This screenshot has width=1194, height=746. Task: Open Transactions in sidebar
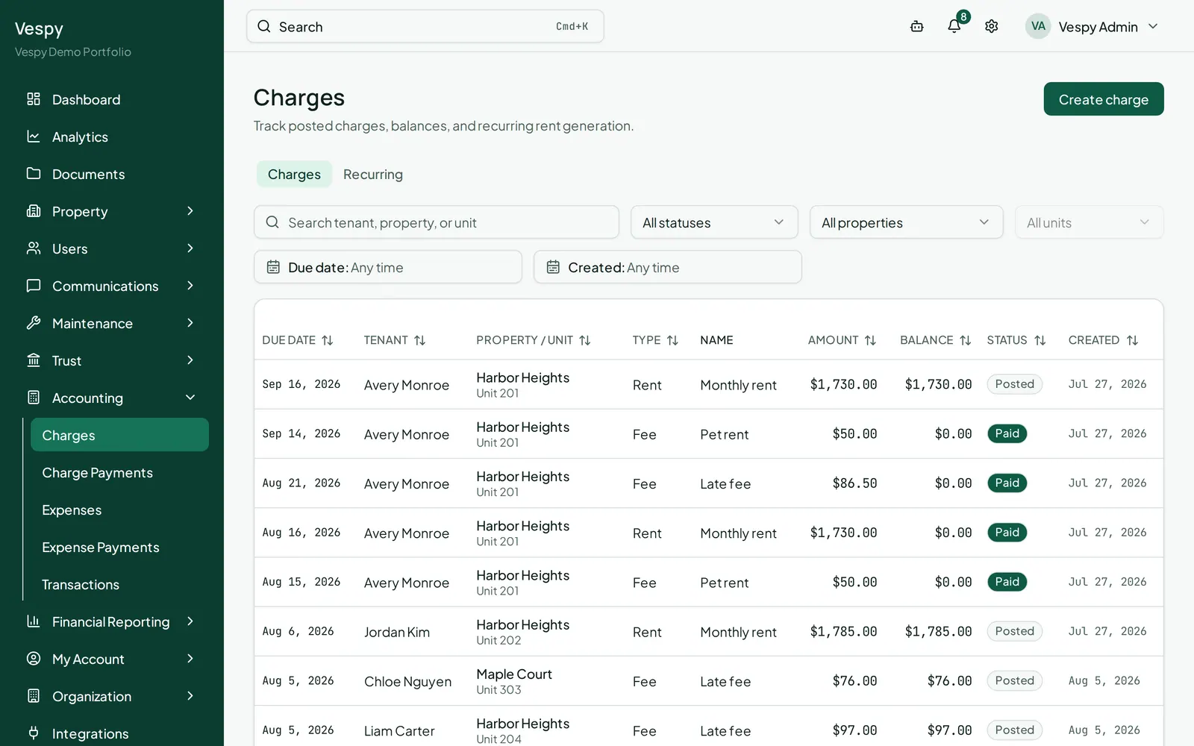click(x=119, y=584)
